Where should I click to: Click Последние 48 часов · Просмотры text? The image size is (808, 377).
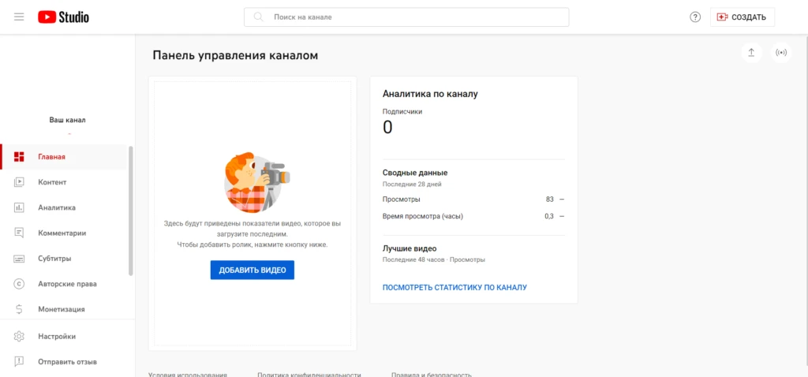click(433, 259)
